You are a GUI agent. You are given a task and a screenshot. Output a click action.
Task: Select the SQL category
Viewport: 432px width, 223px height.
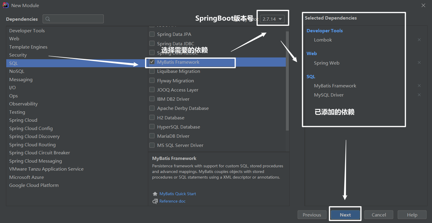77,63
